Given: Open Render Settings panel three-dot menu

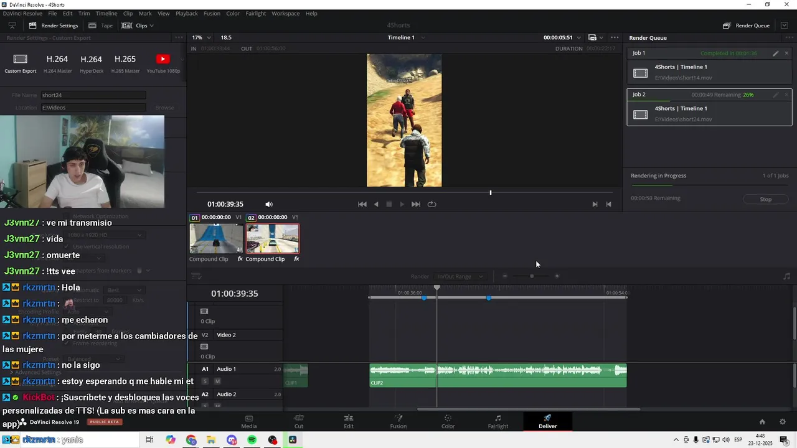Looking at the screenshot, I should [179, 37].
